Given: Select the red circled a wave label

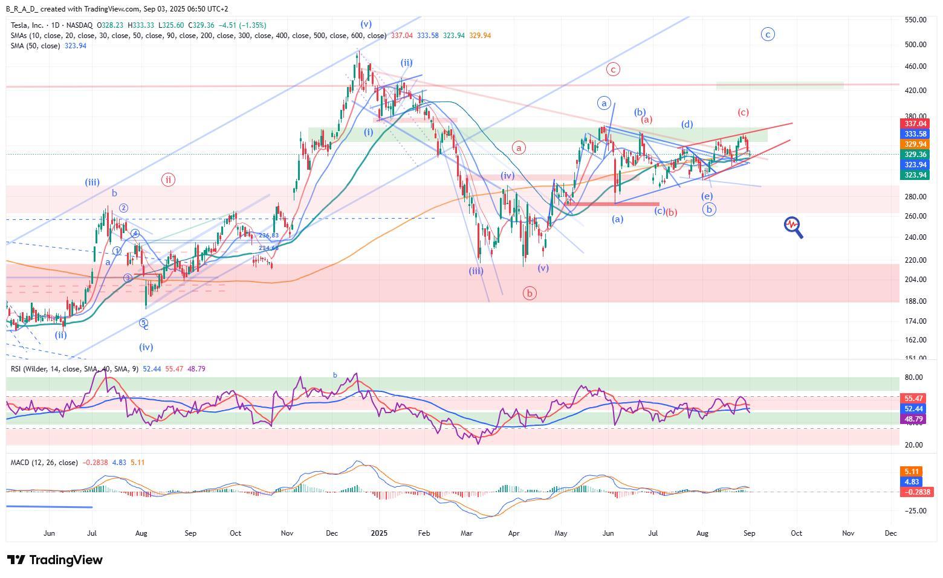Looking at the screenshot, I should pos(518,147).
